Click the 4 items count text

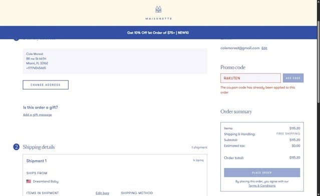click(198, 160)
